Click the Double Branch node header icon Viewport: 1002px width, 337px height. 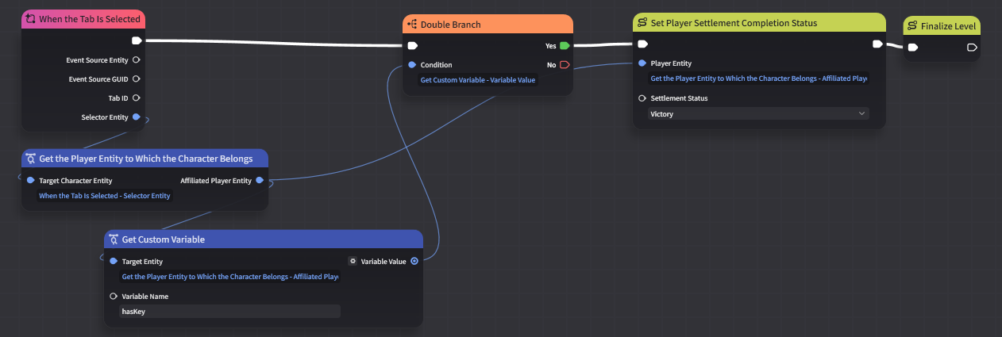pyautogui.click(x=412, y=25)
